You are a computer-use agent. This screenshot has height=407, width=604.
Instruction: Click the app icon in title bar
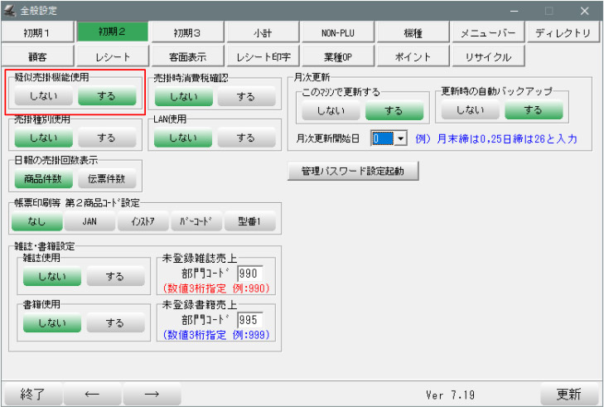[10, 11]
